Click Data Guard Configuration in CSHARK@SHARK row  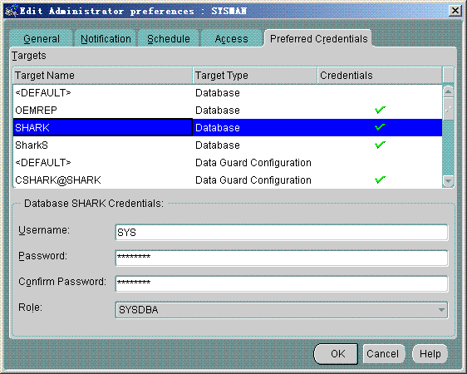click(253, 180)
